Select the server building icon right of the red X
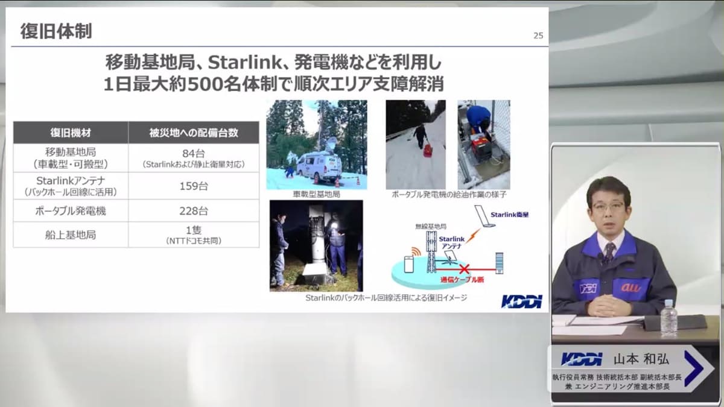 (500, 263)
